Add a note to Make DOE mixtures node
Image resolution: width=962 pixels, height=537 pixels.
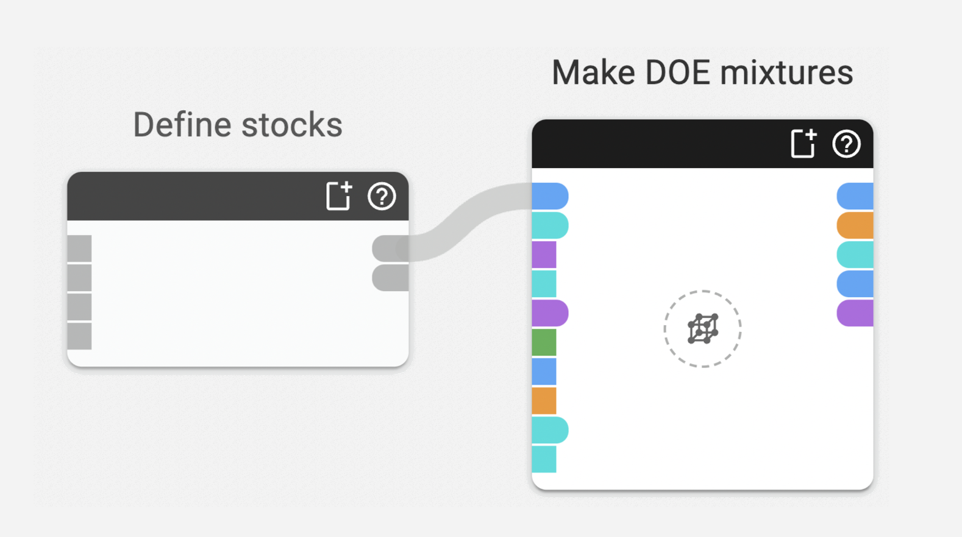click(803, 144)
